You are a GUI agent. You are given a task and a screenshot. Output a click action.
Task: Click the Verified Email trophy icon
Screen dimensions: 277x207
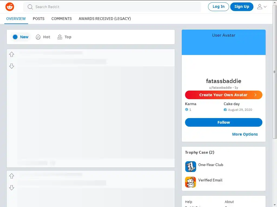pos(190,182)
